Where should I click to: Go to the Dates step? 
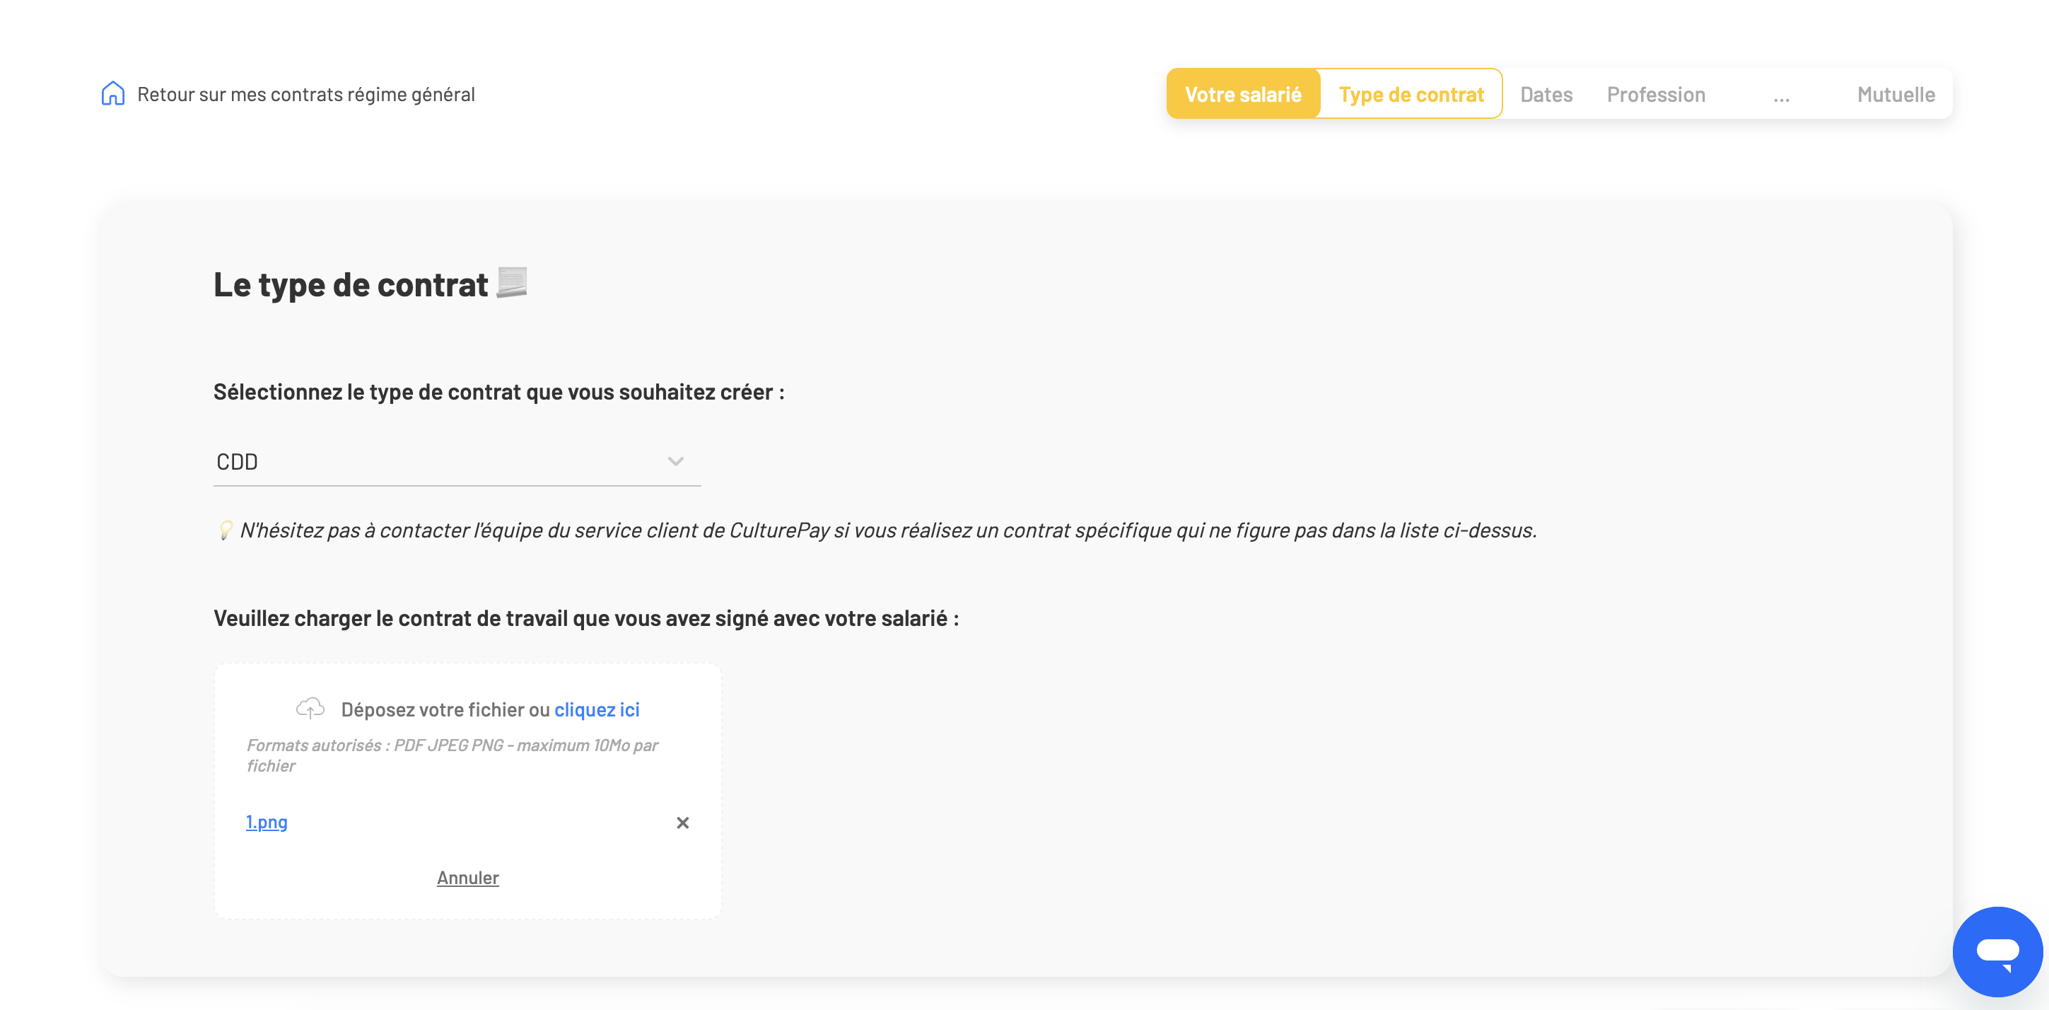coord(1546,94)
